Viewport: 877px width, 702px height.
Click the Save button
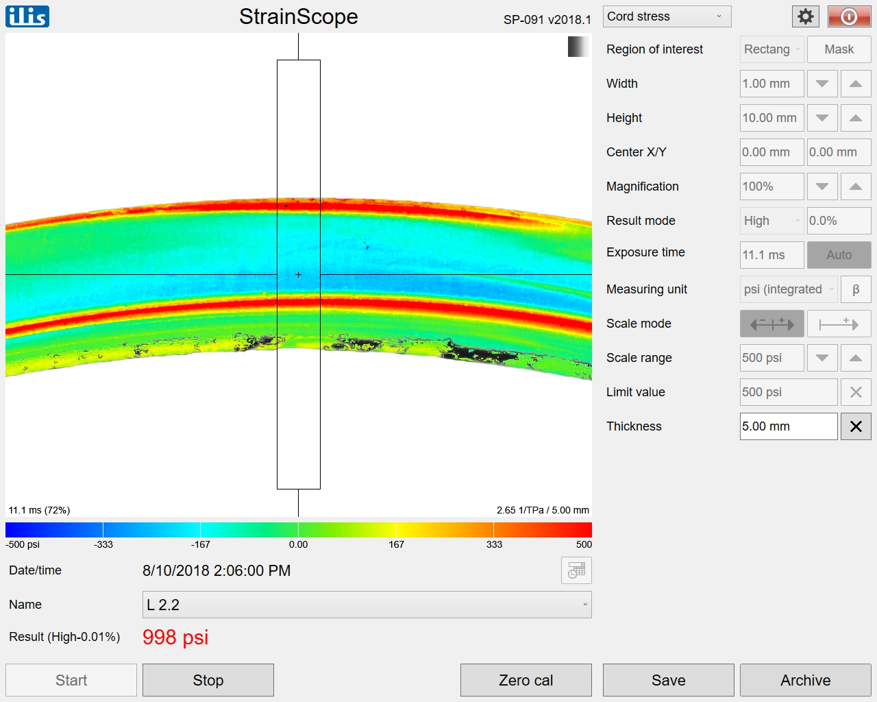[669, 680]
